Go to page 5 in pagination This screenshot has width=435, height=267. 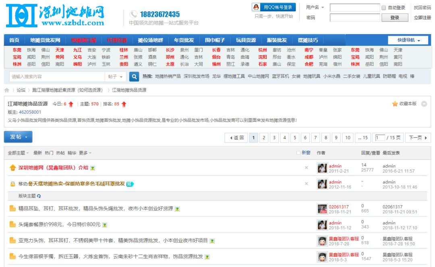pyautogui.click(x=295, y=138)
